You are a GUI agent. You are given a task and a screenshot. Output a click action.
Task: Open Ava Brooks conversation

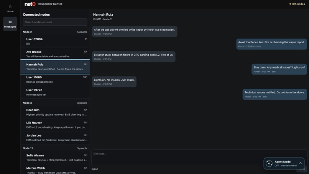point(55,54)
